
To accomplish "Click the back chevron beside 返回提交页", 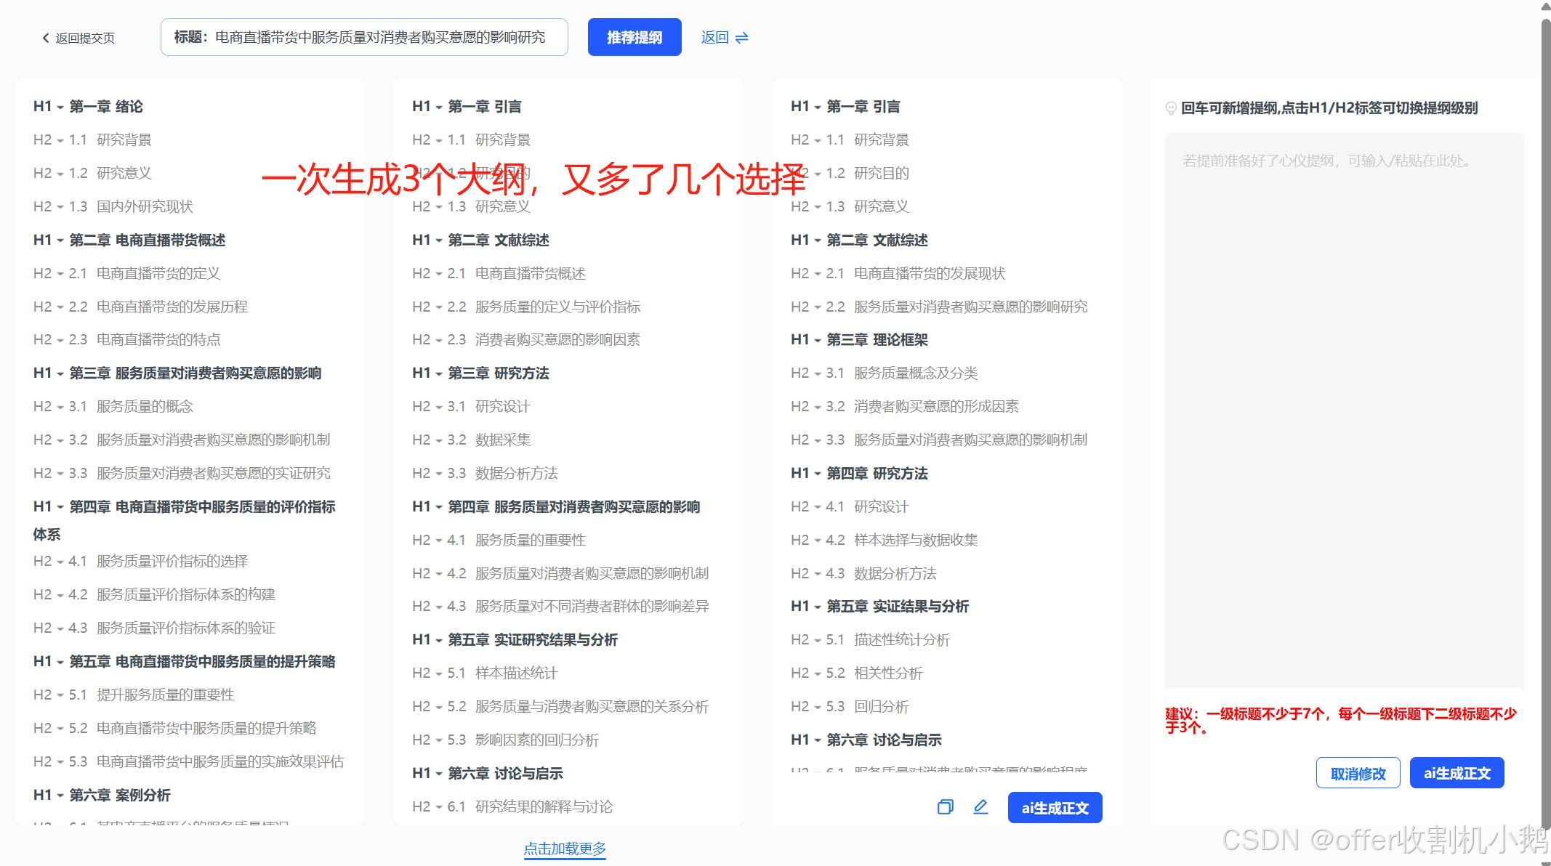I will (46, 38).
